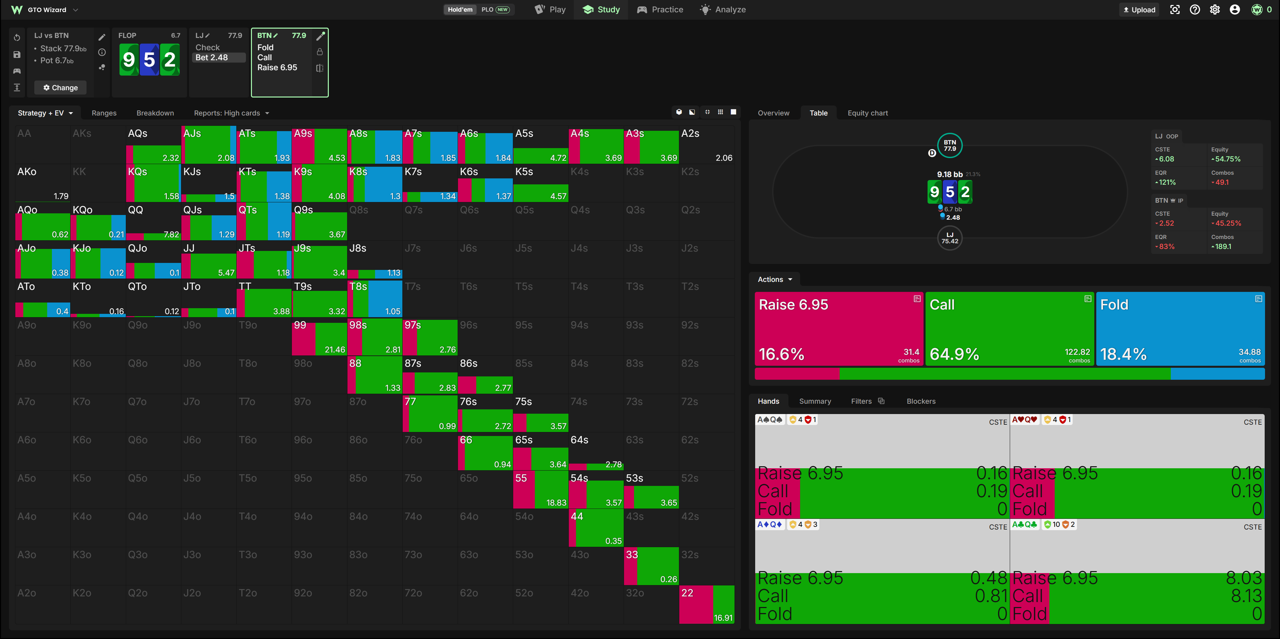This screenshot has width=1280, height=639.
Task: Switch game type to Hold'em
Action: pos(460,9)
